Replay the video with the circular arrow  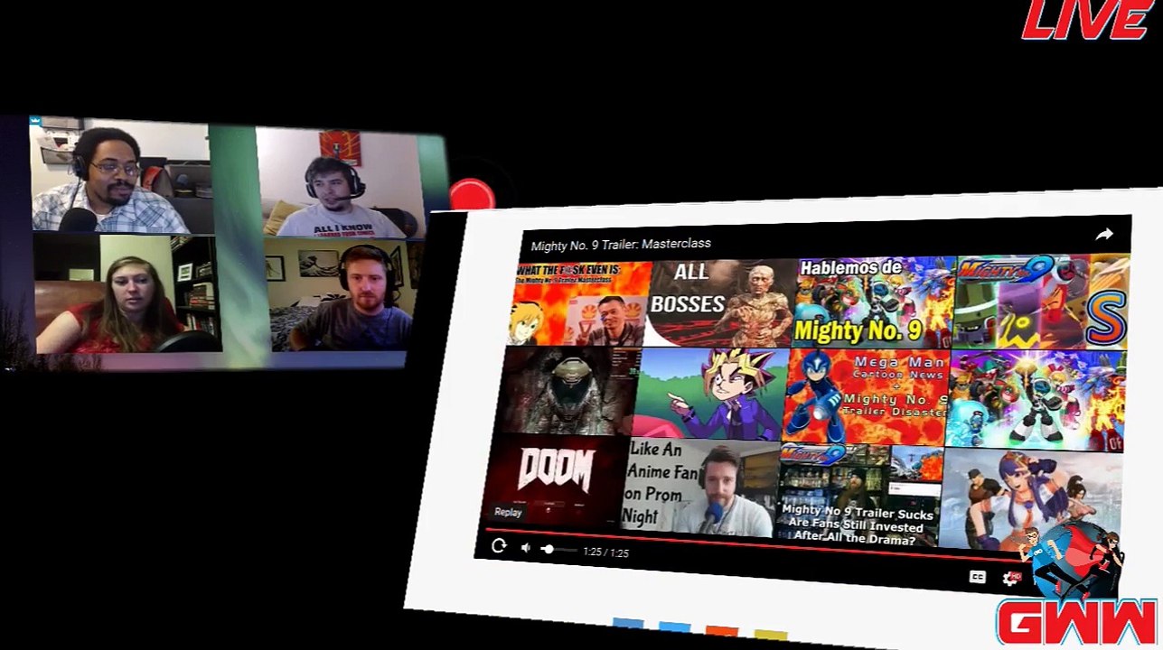point(499,545)
